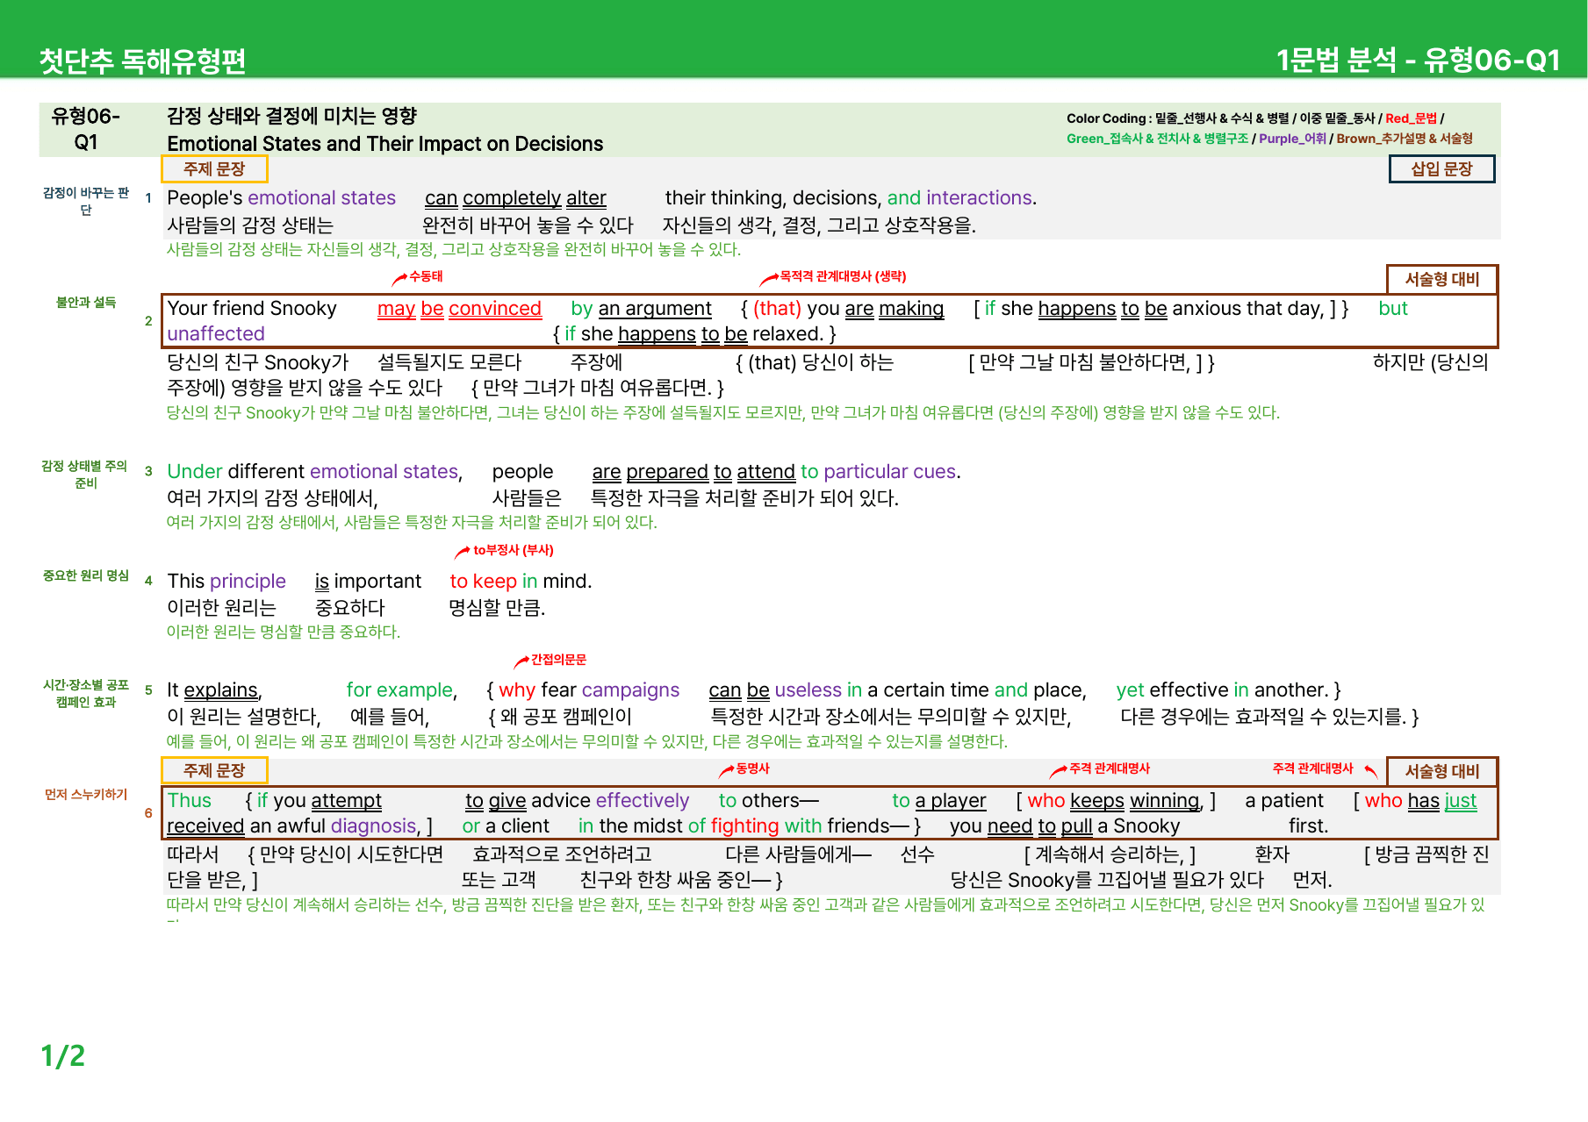
Task: Click the clause 'who keeps winning,'
Action: coord(1115,801)
